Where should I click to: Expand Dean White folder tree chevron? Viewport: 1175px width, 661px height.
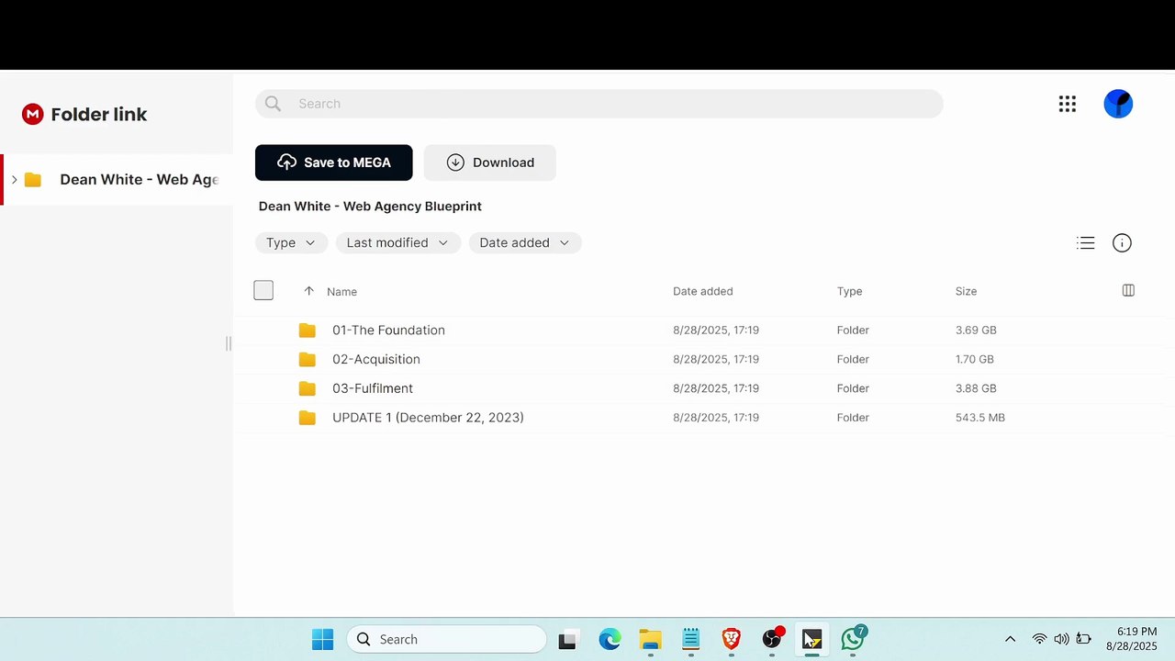[14, 180]
